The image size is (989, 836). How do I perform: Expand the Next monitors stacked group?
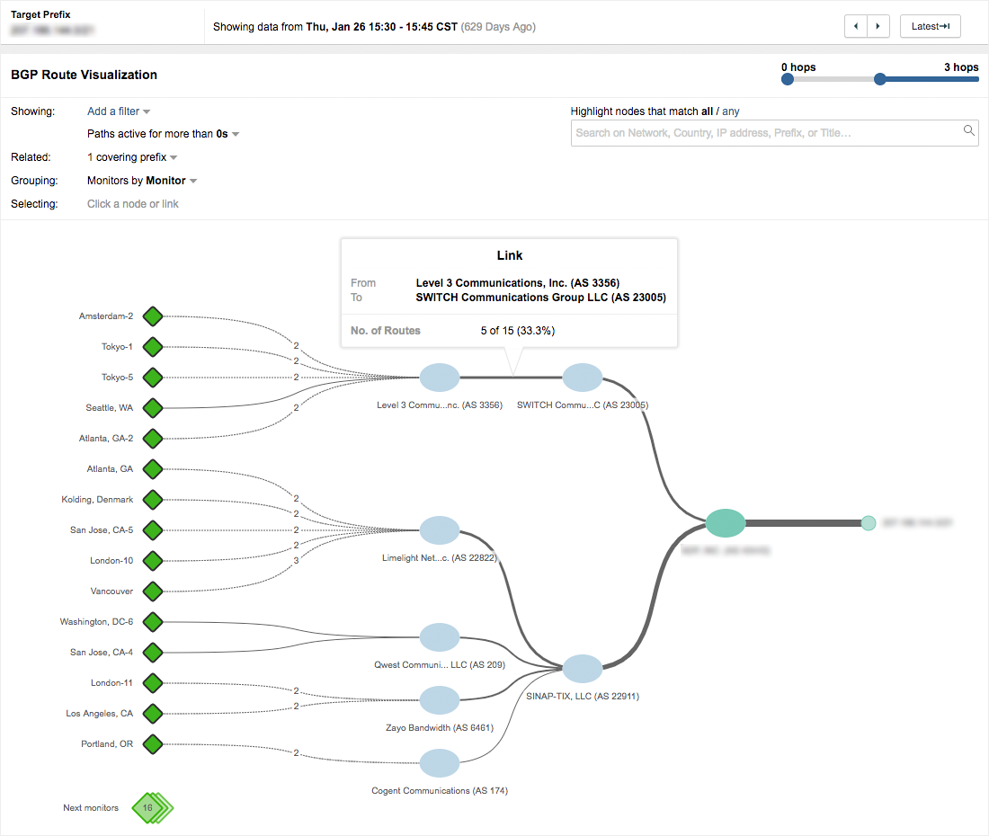coord(150,807)
